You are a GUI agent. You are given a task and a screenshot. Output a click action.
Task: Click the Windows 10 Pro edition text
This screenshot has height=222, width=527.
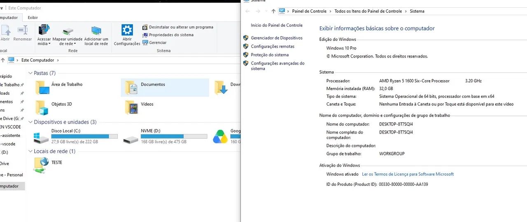coord(341,48)
